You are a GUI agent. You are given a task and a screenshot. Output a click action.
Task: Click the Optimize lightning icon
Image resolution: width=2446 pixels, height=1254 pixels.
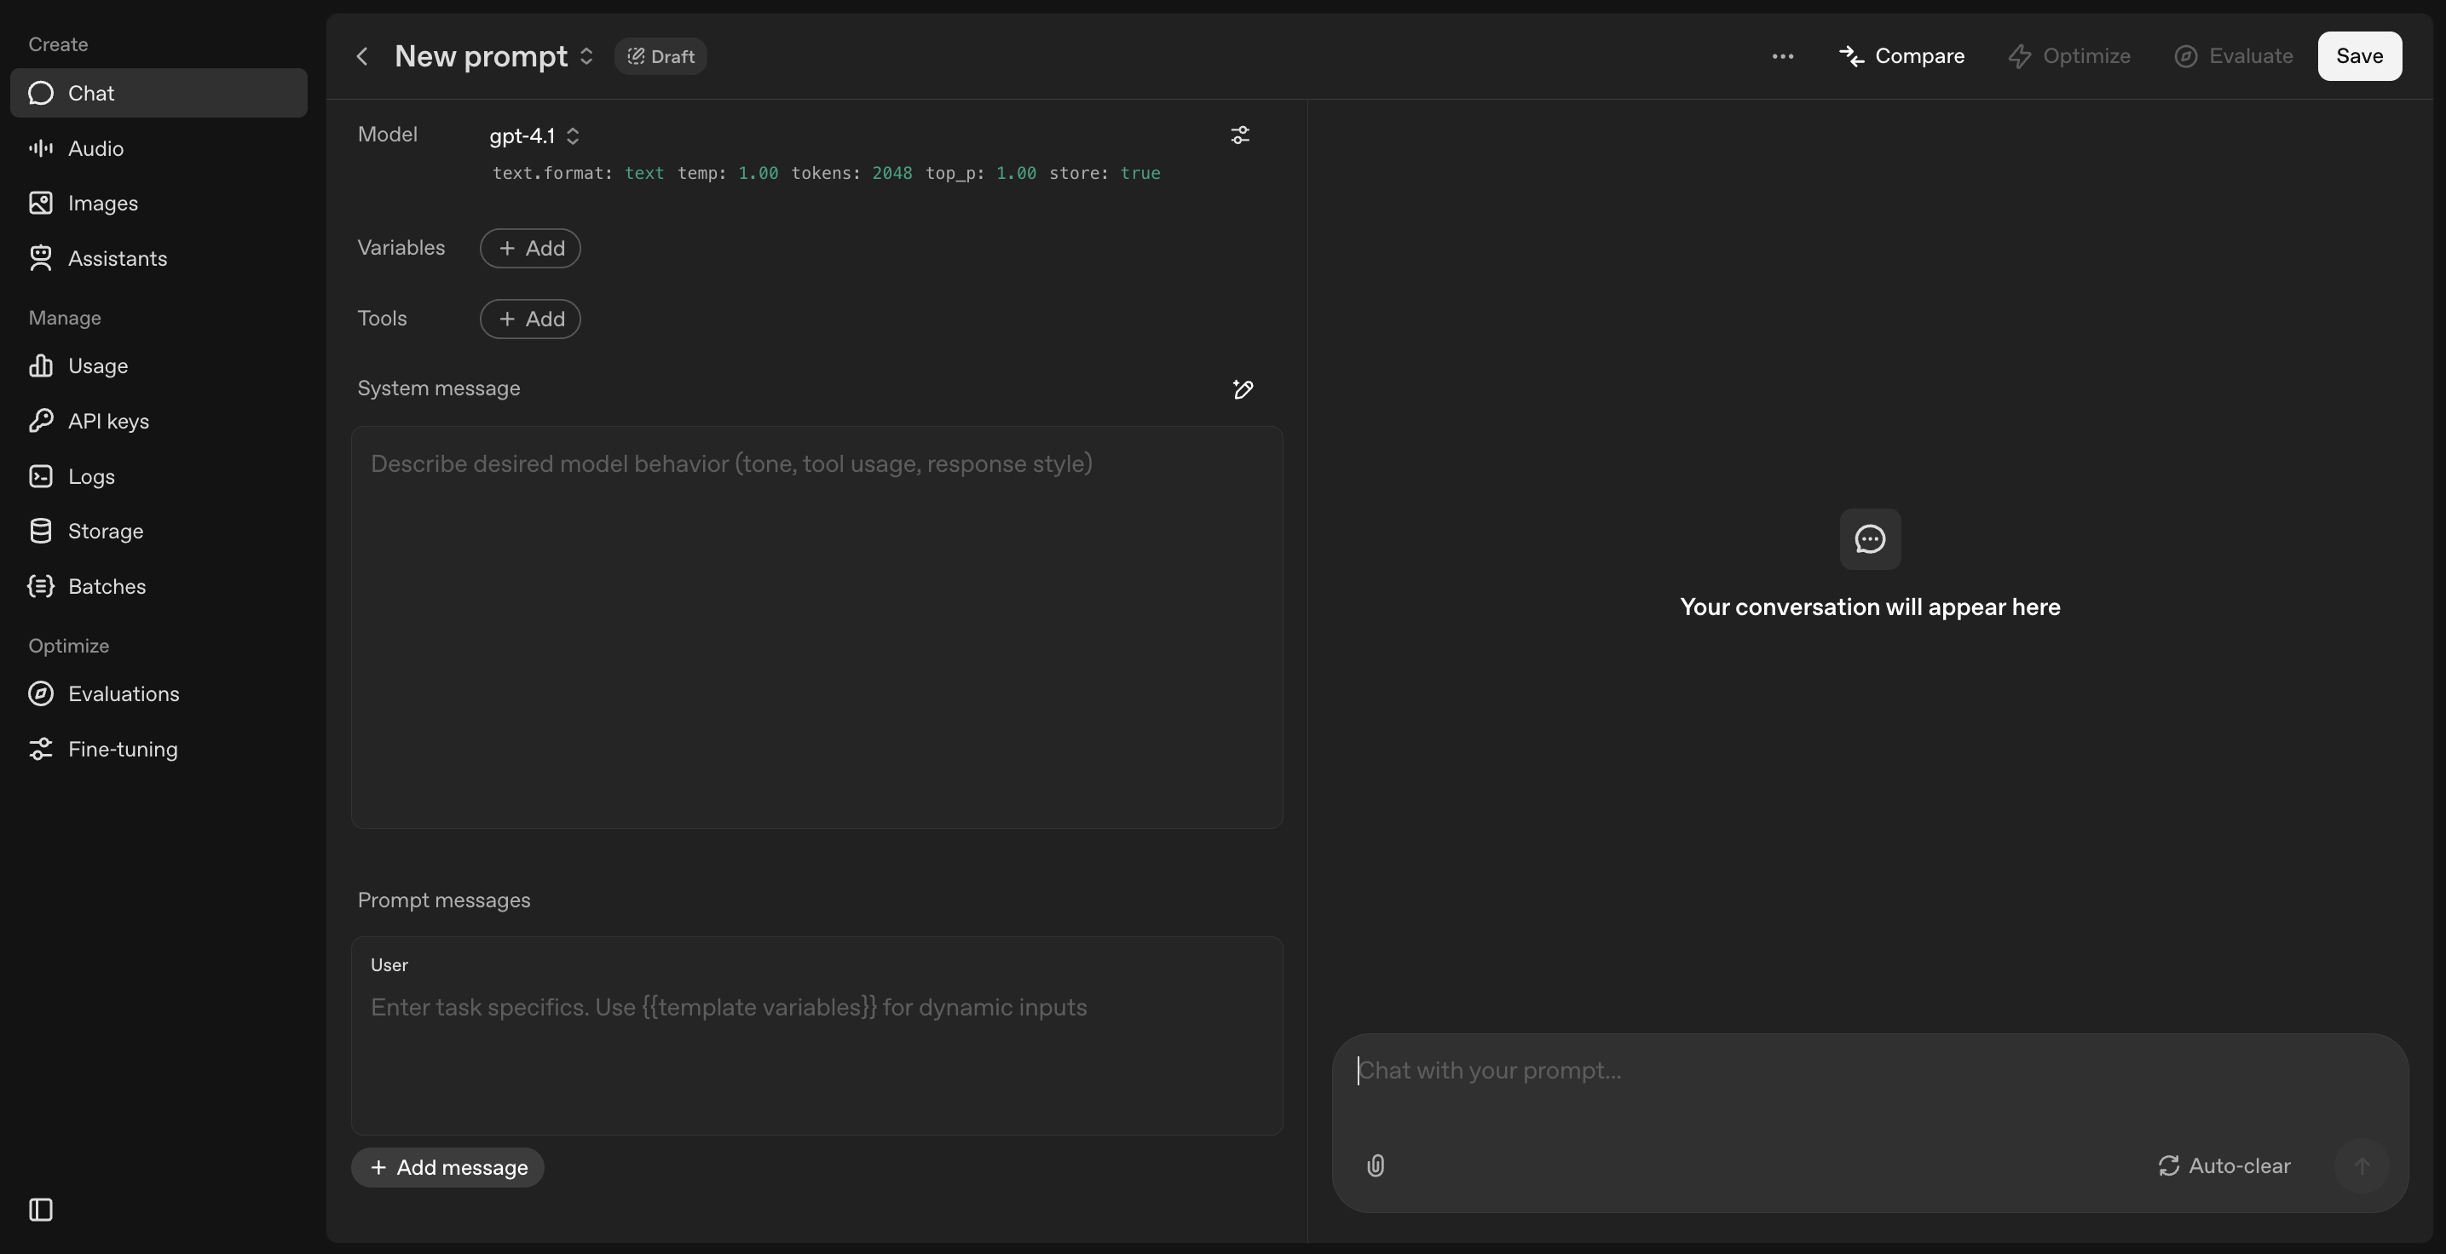[2020, 56]
